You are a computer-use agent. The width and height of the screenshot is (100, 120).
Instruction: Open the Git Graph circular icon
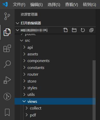click(7, 96)
